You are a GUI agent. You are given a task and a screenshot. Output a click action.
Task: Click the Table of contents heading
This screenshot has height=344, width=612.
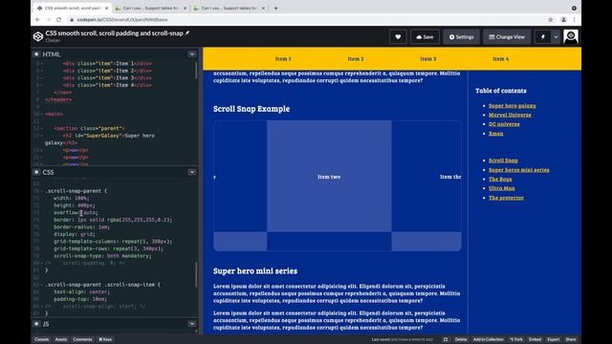(x=501, y=91)
